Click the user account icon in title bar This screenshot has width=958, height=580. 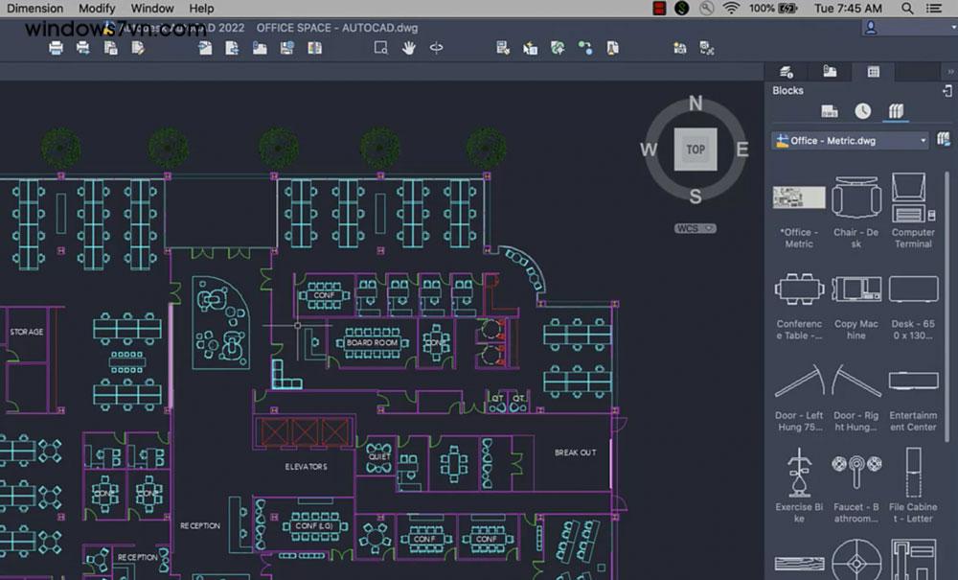[x=871, y=28]
